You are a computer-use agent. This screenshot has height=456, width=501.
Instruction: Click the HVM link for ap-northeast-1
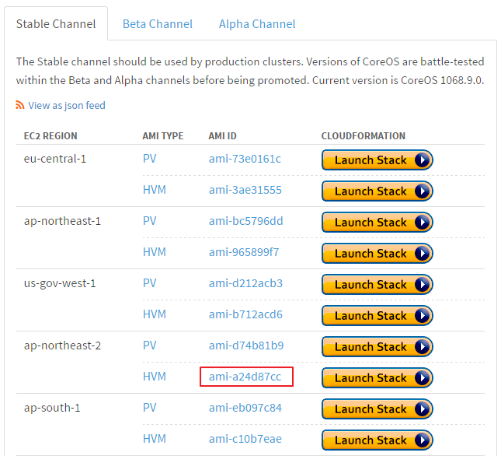tap(155, 252)
